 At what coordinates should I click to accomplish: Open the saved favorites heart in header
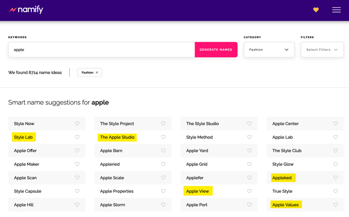316,10
